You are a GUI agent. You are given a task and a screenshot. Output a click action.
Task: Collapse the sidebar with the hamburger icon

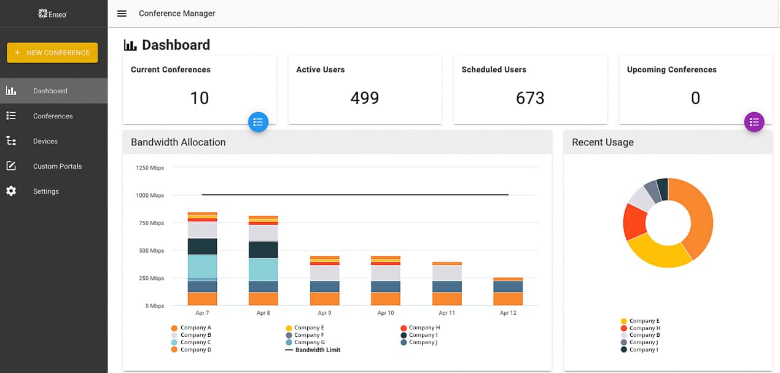(x=122, y=13)
